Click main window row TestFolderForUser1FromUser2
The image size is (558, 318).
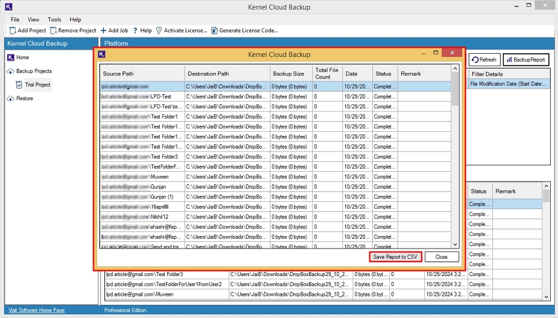click(323, 285)
